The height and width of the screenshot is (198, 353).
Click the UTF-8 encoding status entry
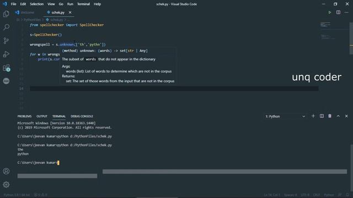[305, 195]
